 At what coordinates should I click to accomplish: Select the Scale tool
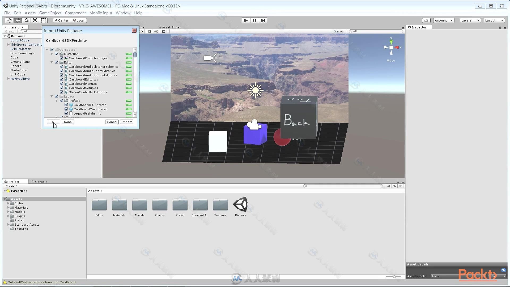35,20
